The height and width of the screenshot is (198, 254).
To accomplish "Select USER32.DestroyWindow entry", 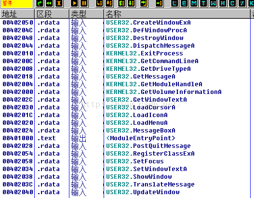I will 145,38.
